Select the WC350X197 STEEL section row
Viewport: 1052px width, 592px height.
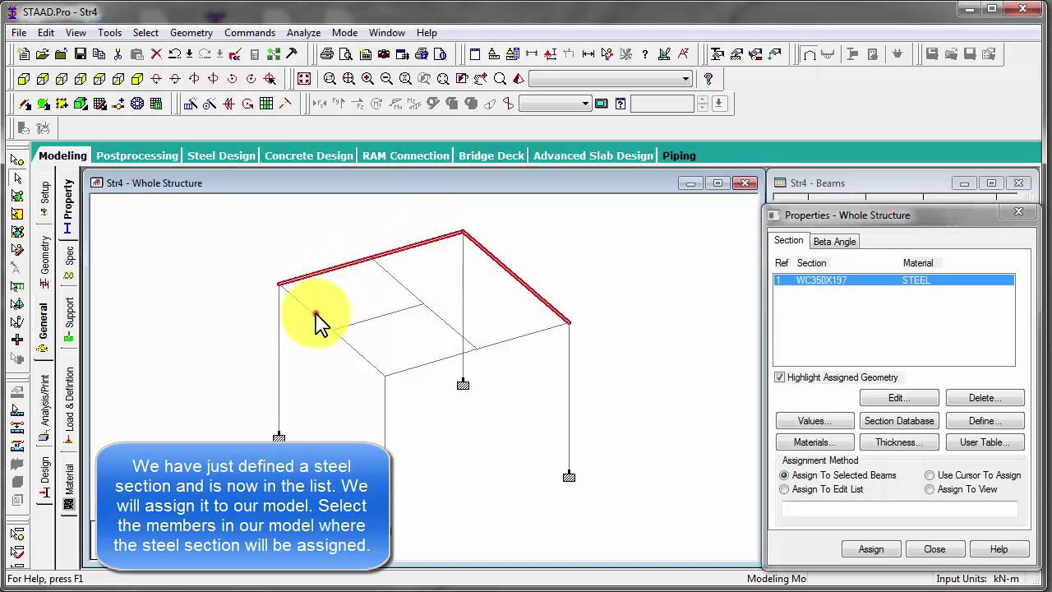point(894,280)
